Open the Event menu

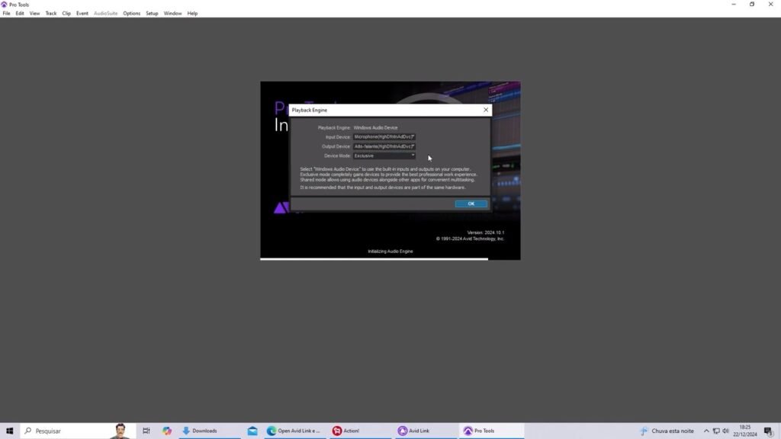(x=82, y=14)
